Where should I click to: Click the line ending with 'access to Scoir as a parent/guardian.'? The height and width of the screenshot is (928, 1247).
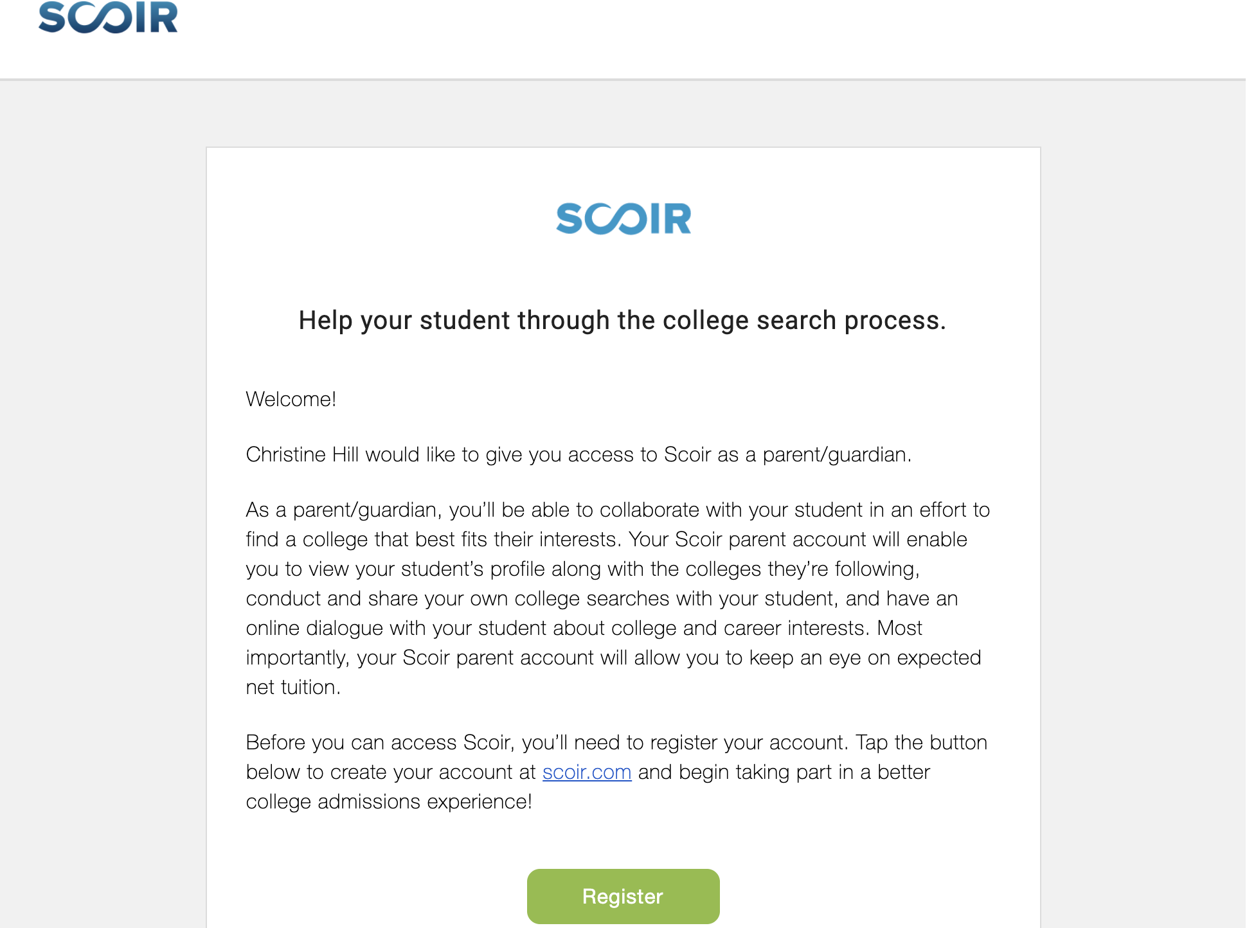pos(579,454)
